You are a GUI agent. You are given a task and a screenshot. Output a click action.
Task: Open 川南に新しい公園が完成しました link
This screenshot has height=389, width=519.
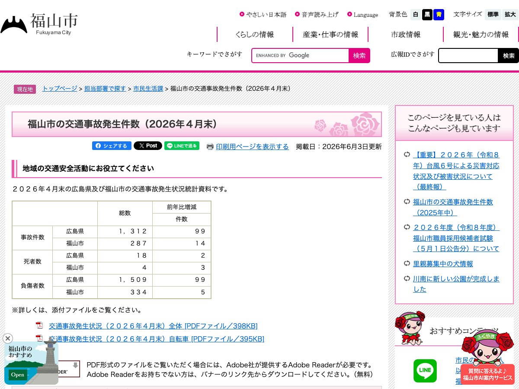[456, 284]
